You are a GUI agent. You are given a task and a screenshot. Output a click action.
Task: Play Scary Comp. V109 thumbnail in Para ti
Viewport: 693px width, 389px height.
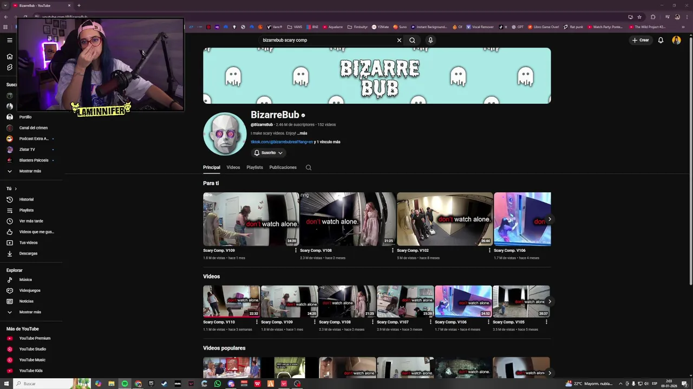(x=251, y=219)
